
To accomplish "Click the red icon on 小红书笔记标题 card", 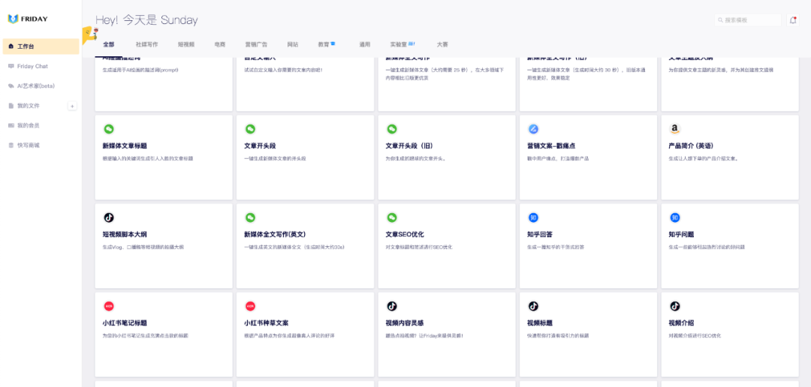I will click(109, 307).
